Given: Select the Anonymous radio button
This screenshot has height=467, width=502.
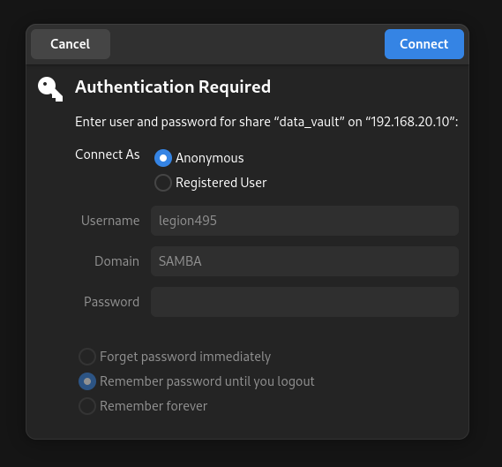Looking at the screenshot, I should pyautogui.click(x=163, y=158).
